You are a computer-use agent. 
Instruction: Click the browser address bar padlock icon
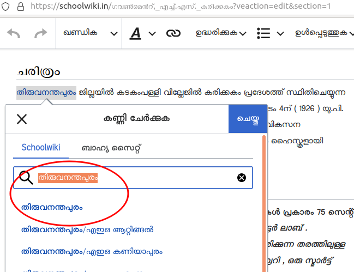point(20,7)
